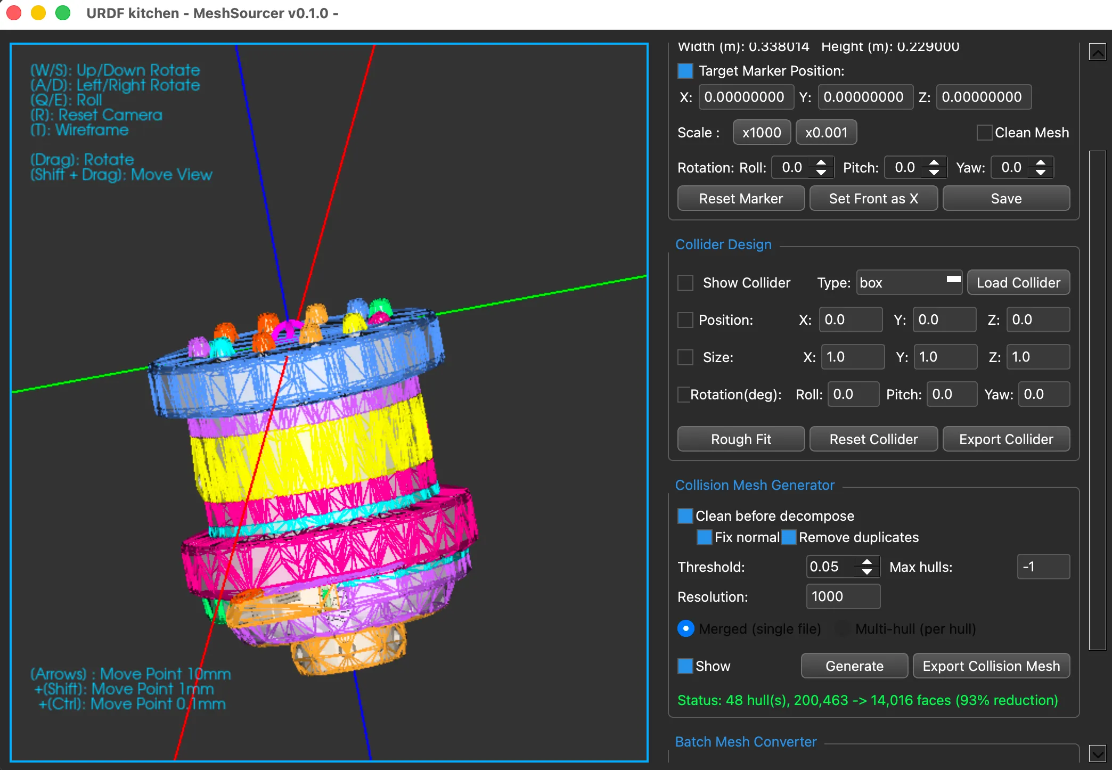Screen dimensions: 1112x770
Task: Save the marker settings
Action: click(1006, 199)
